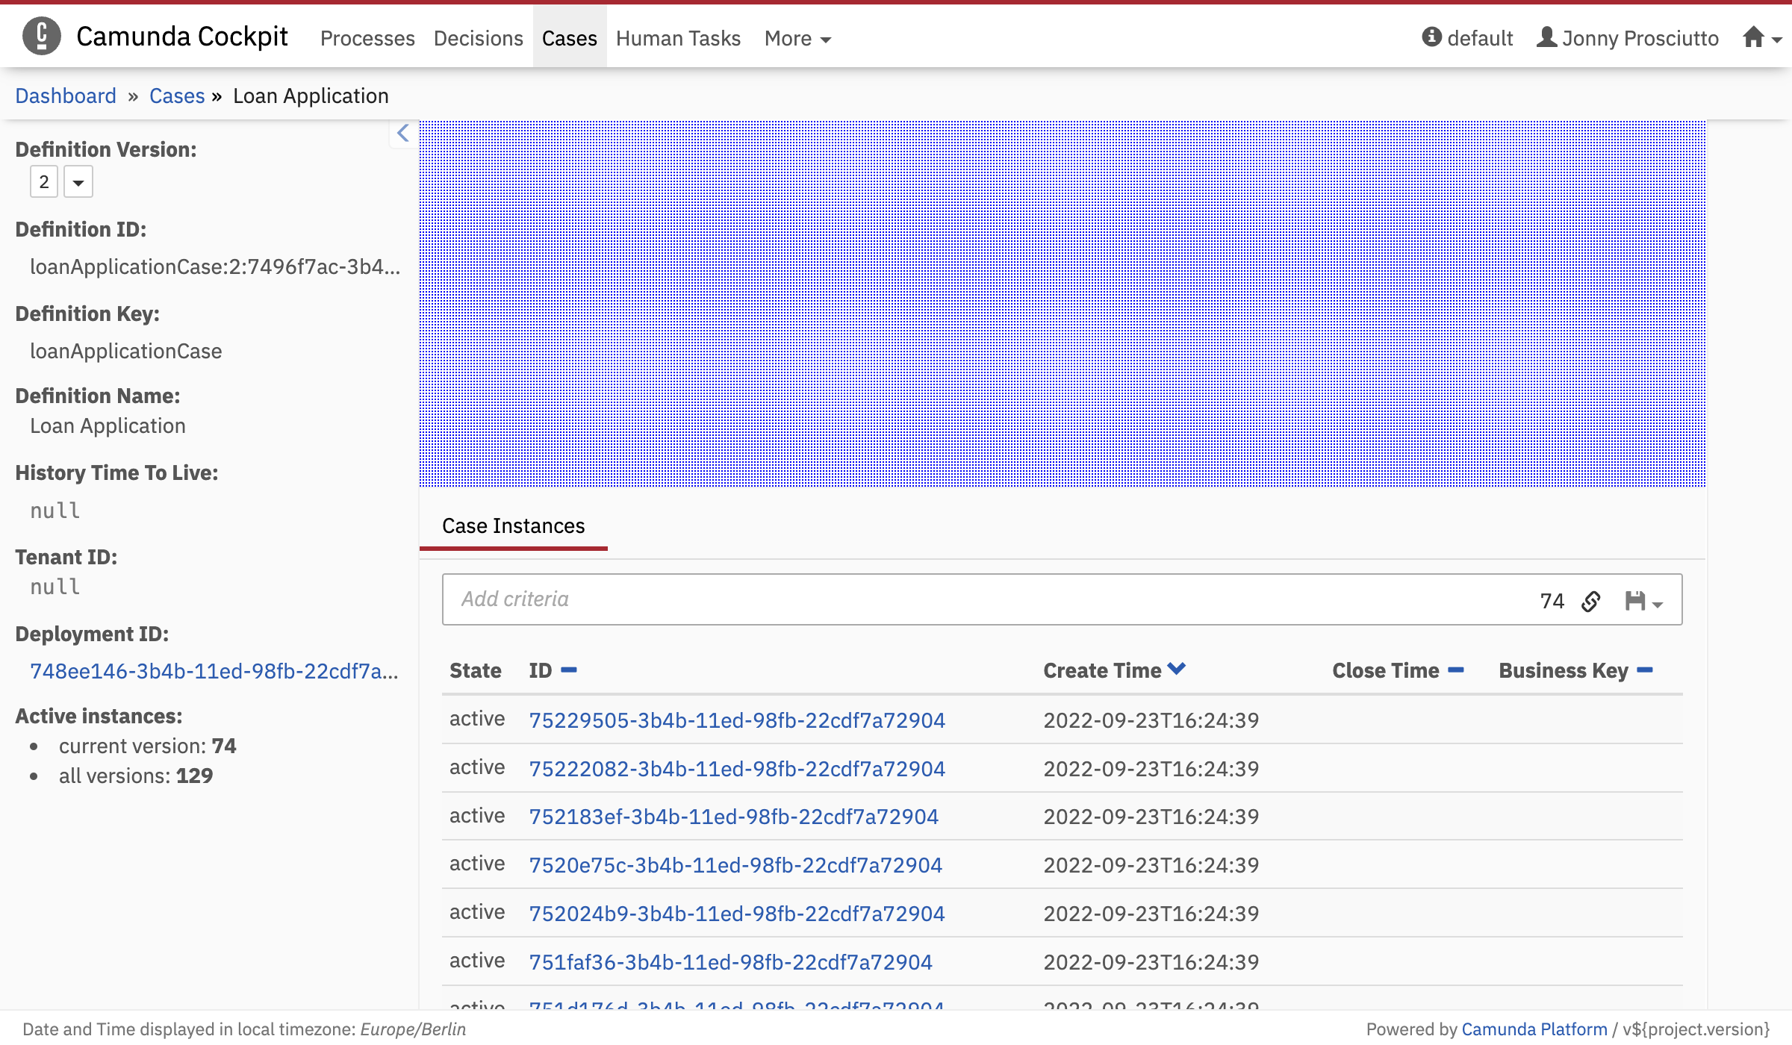Open the Processes page
1792x1045 pixels.
[367, 38]
